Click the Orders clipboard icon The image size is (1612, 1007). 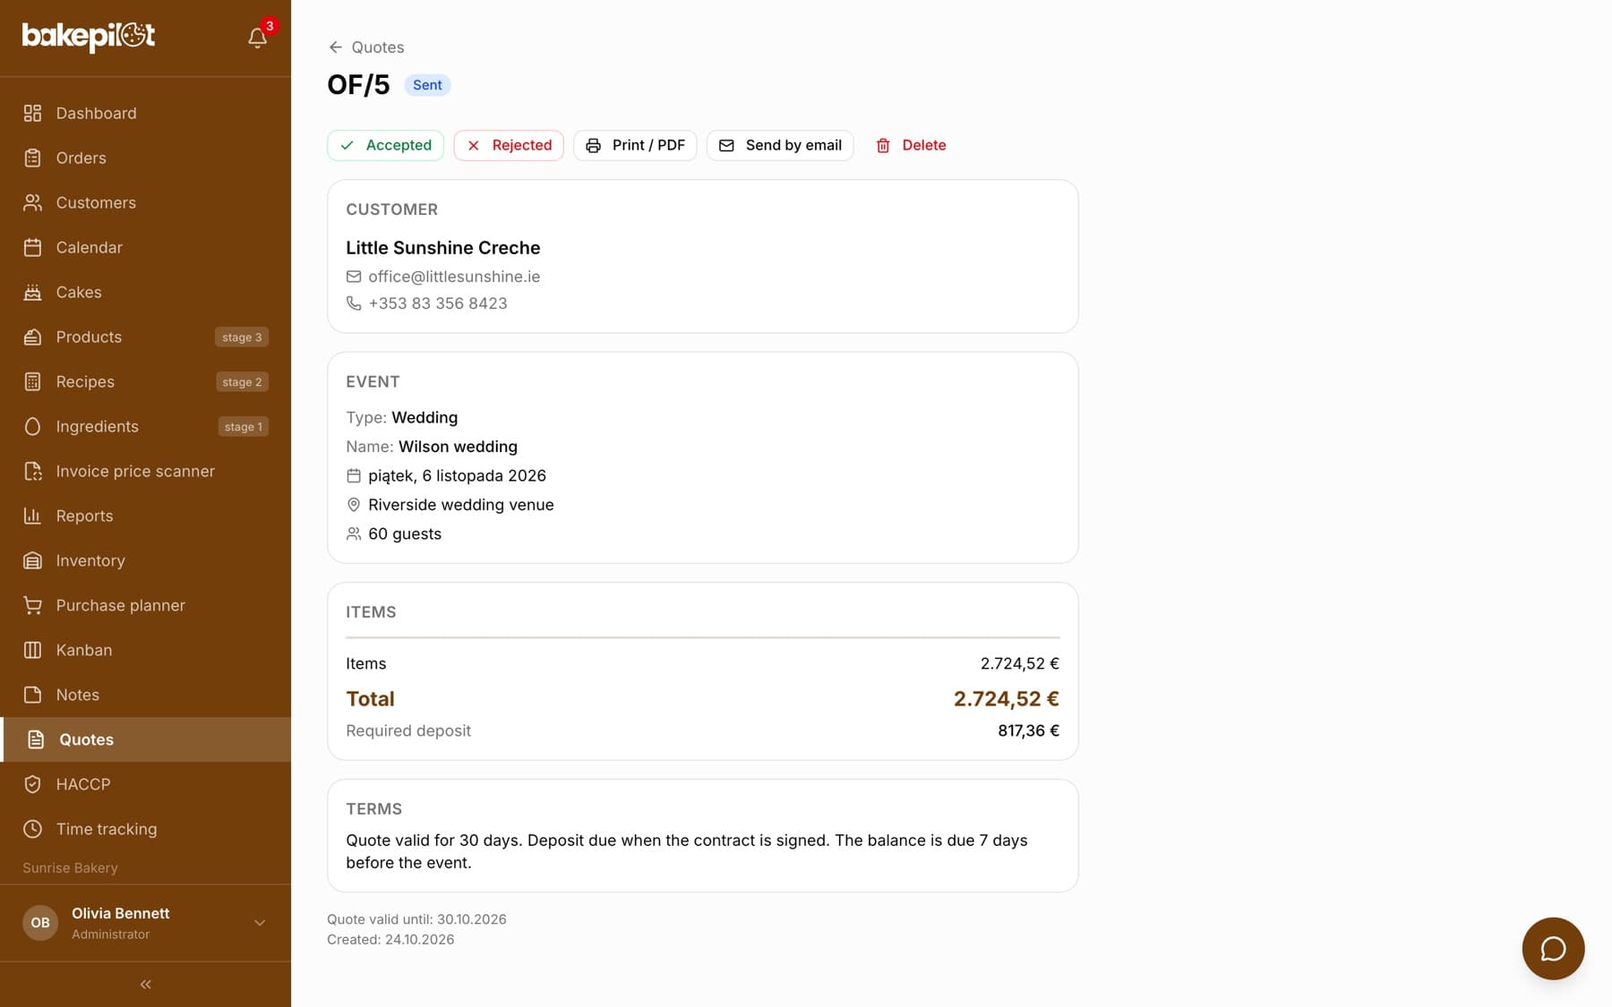(33, 158)
